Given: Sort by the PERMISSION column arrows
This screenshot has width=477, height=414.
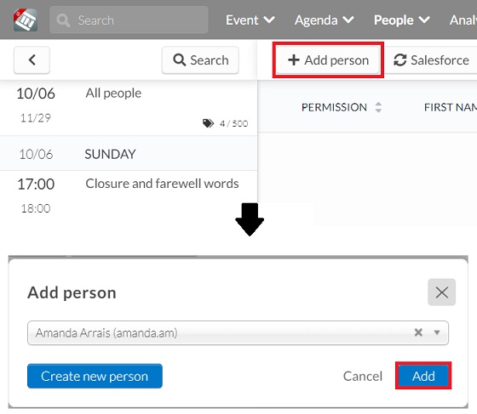Looking at the screenshot, I should (x=378, y=107).
